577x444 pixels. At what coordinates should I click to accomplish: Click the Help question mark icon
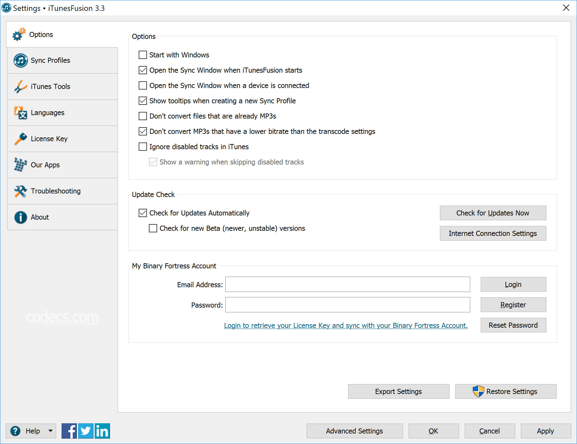[15, 431]
